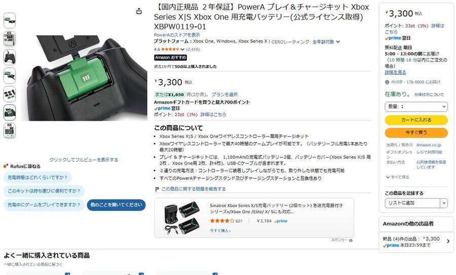Open the quantity (数量: 1) dropdown
This screenshot has height=275, width=456.
pyautogui.click(x=416, y=107)
